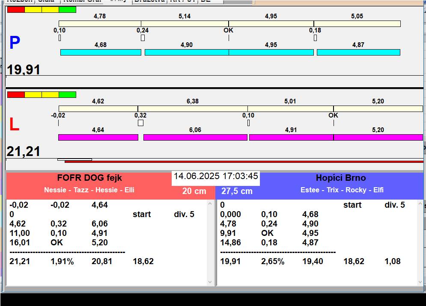Select the cream 5,14 bar in lane P
This screenshot has height=306, width=426.
point(185,24)
